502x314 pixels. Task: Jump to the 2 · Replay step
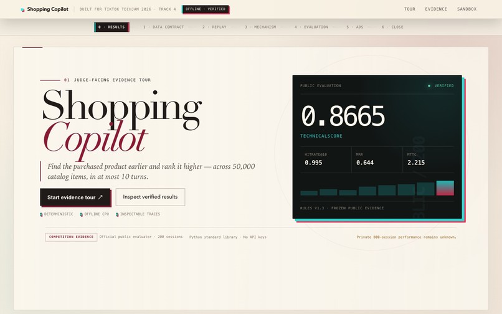[x=214, y=27]
